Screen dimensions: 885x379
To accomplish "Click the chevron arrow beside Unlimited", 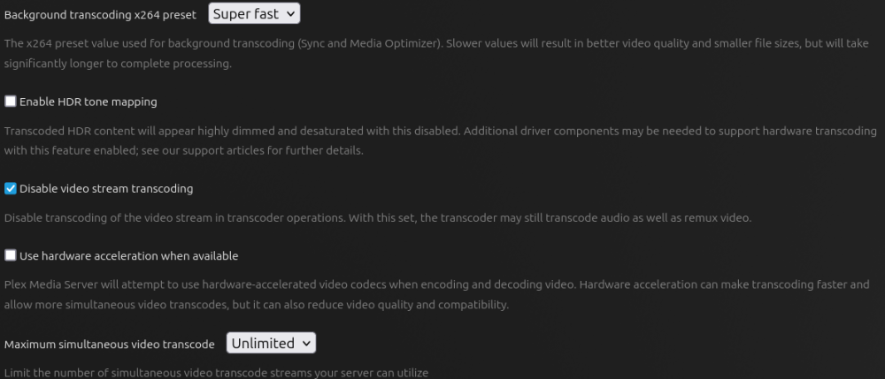I will tap(306, 343).
